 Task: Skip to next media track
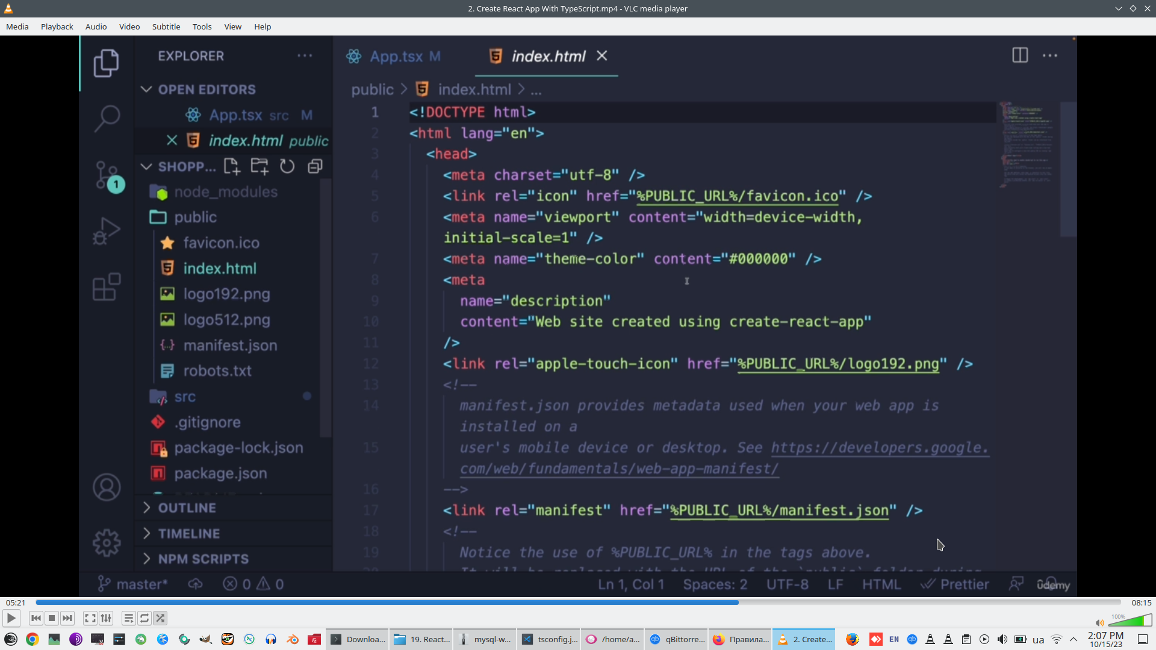(67, 618)
